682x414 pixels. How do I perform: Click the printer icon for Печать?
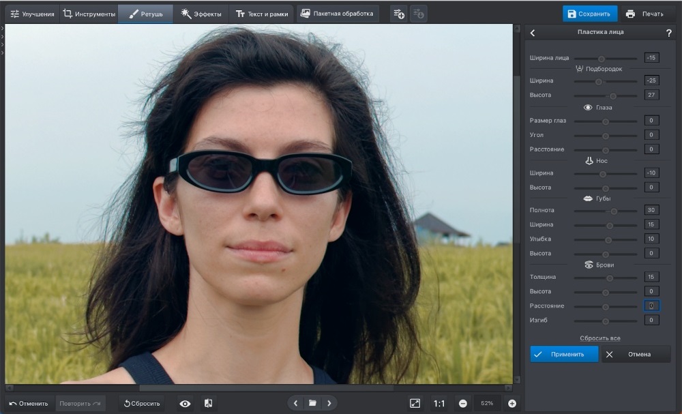pyautogui.click(x=630, y=14)
